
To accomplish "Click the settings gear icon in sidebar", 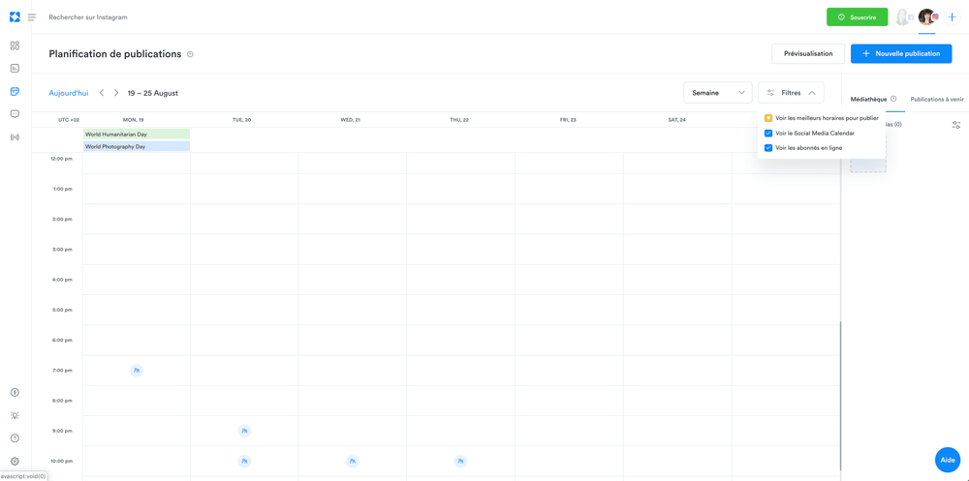I will (15, 462).
